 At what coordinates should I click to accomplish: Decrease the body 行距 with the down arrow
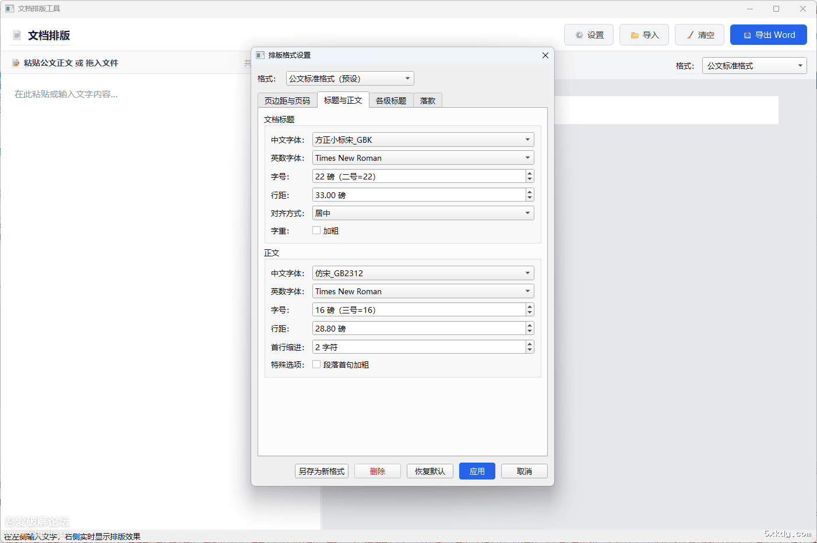[530, 332]
